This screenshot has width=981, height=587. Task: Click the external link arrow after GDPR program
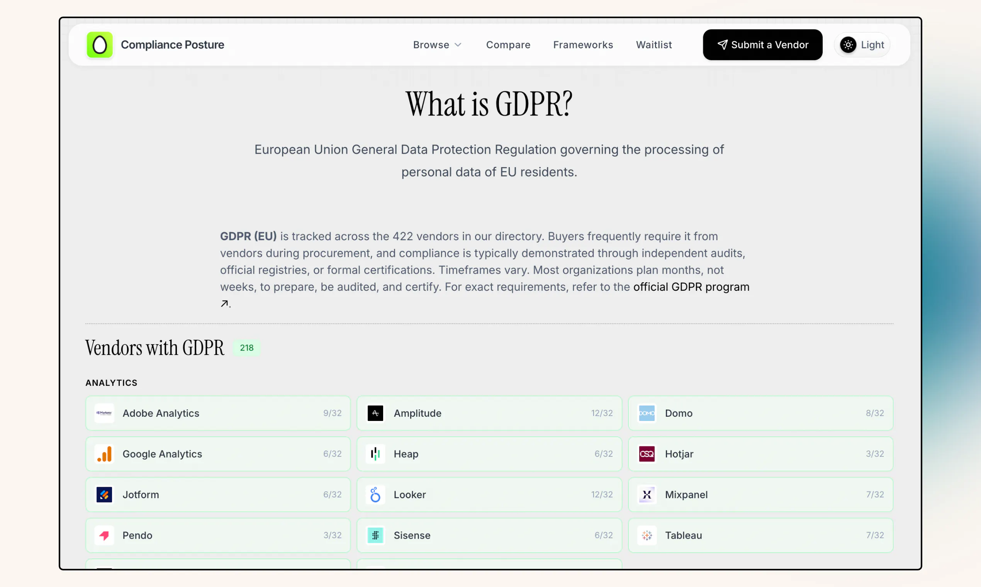coord(224,304)
